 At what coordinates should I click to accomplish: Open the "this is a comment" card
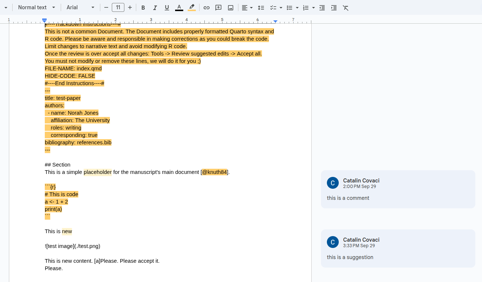(398, 189)
